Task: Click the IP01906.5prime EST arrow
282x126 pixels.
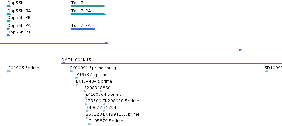Action: click(9, 71)
